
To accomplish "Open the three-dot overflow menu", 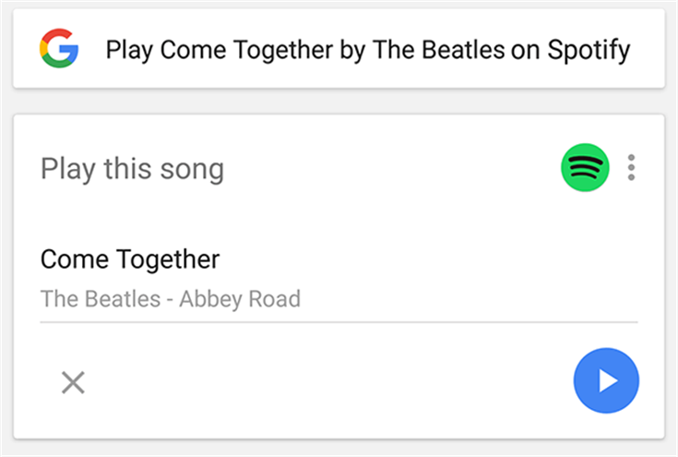I will pos(631,168).
